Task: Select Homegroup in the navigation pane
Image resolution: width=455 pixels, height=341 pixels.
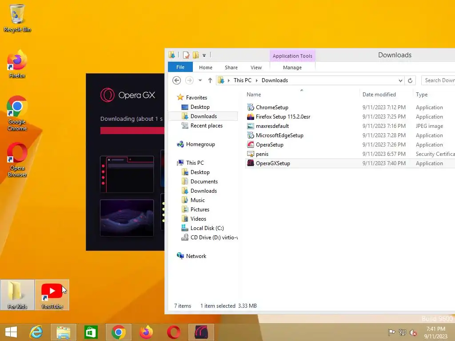Action: pyautogui.click(x=200, y=144)
